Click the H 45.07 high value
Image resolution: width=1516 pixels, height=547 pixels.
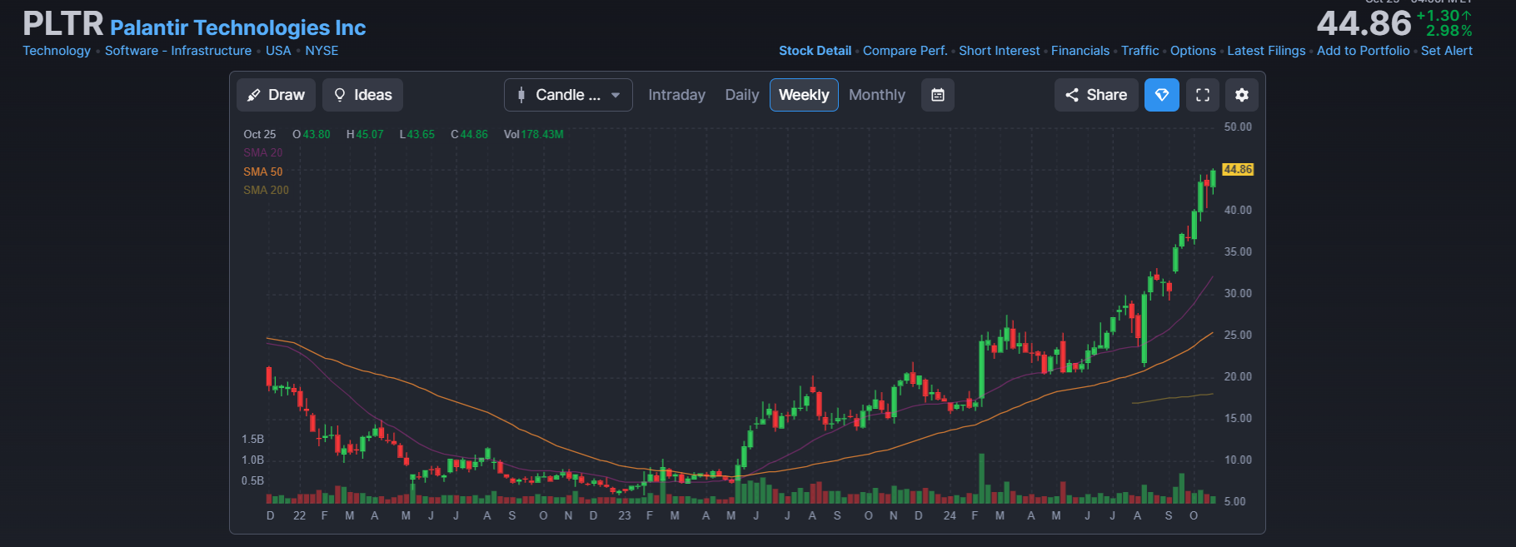click(x=365, y=134)
